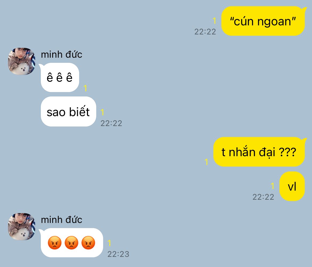The image size is (312, 267).
Task: Tap the 22:22 timestamp beside "vl"
Action: tap(263, 197)
